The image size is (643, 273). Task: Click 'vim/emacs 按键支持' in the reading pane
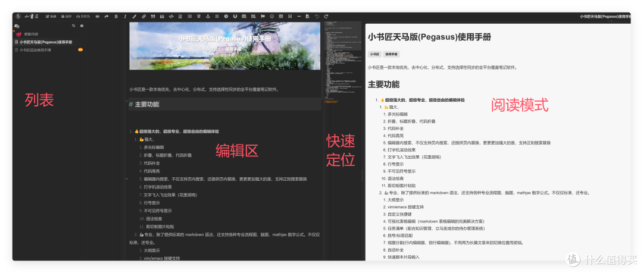point(405,207)
